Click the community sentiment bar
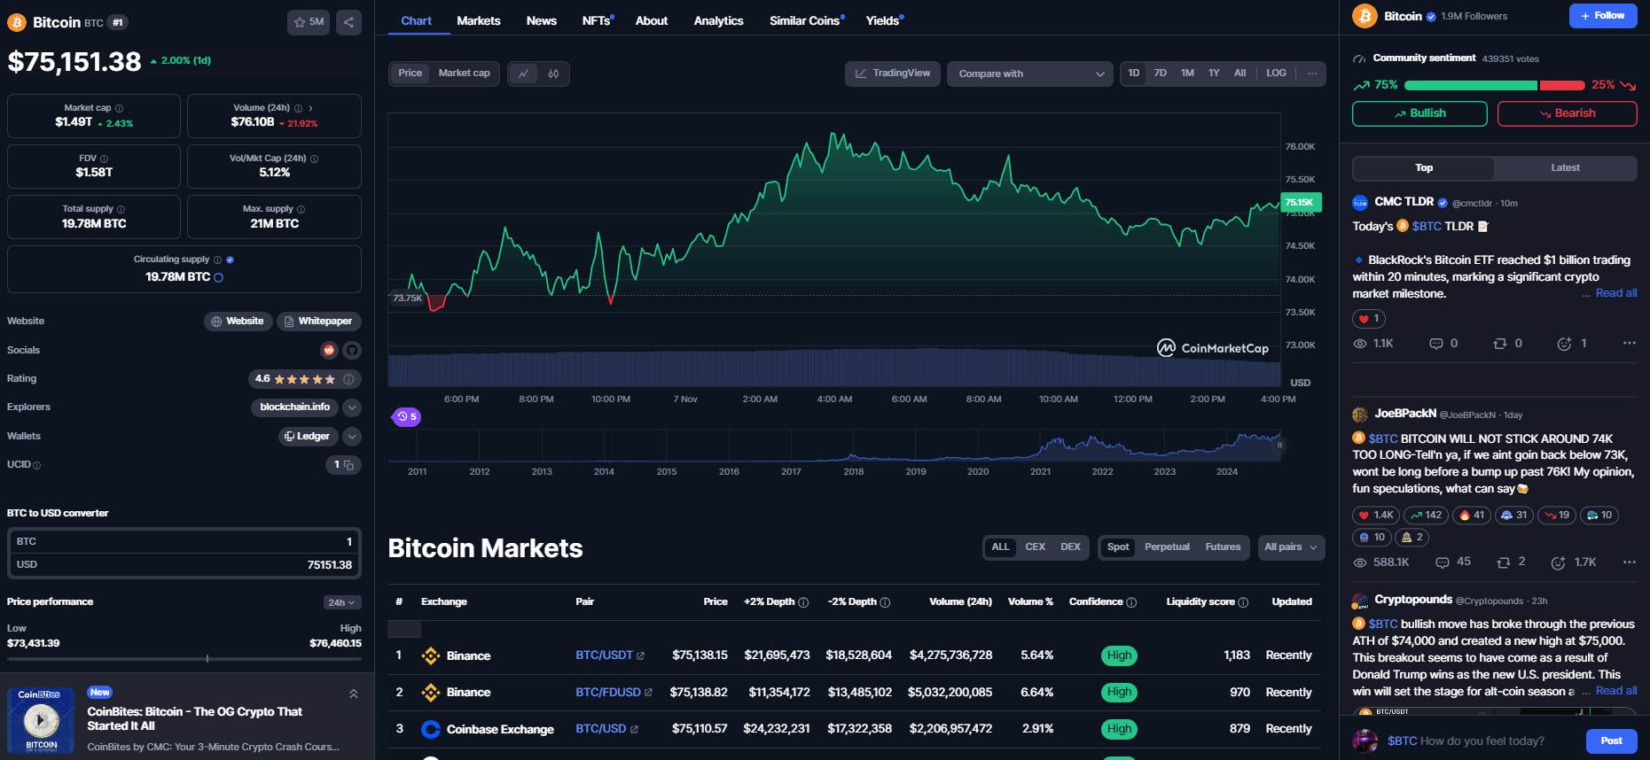This screenshot has width=1650, height=760. [x=1495, y=86]
